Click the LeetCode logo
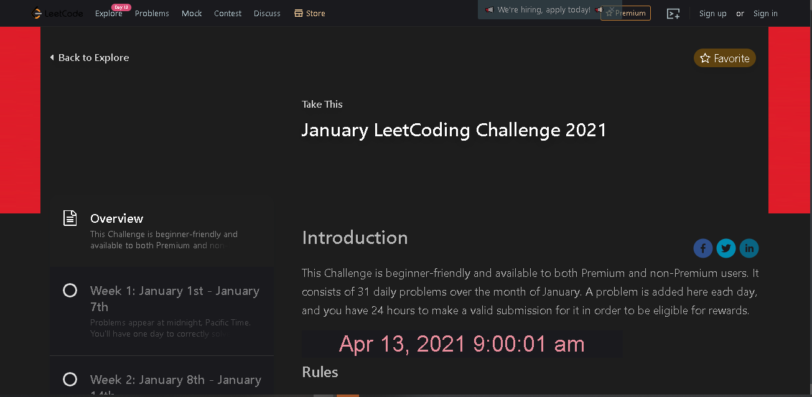812x397 pixels. point(57,13)
